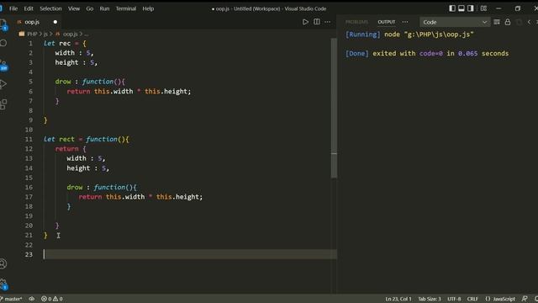Show more panel views ellipsis
Viewport: 538px width, 303px height.
(405, 22)
